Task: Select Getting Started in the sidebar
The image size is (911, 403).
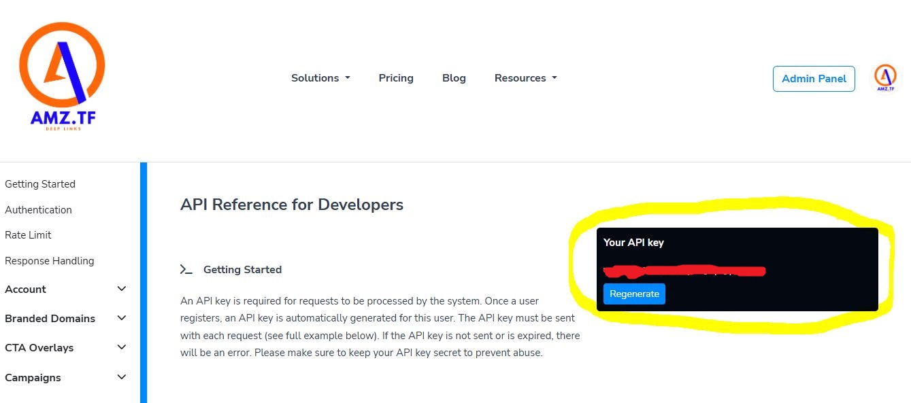Action: [40, 184]
